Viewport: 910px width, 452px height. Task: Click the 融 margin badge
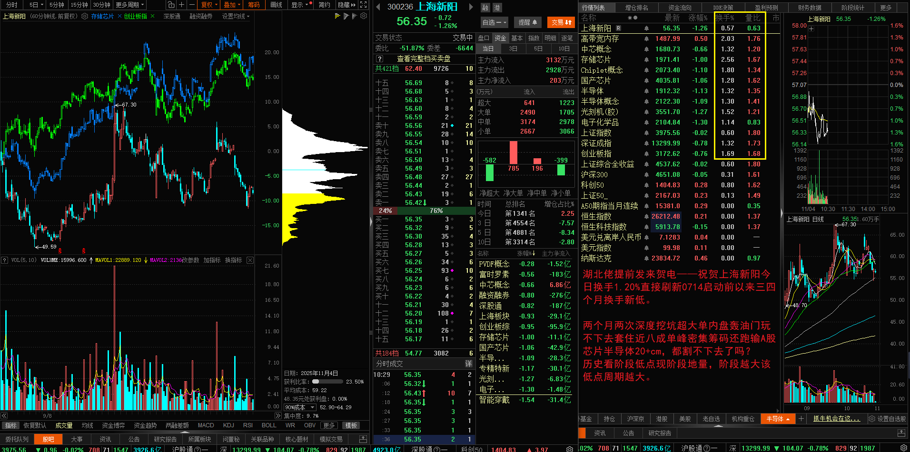(485, 8)
